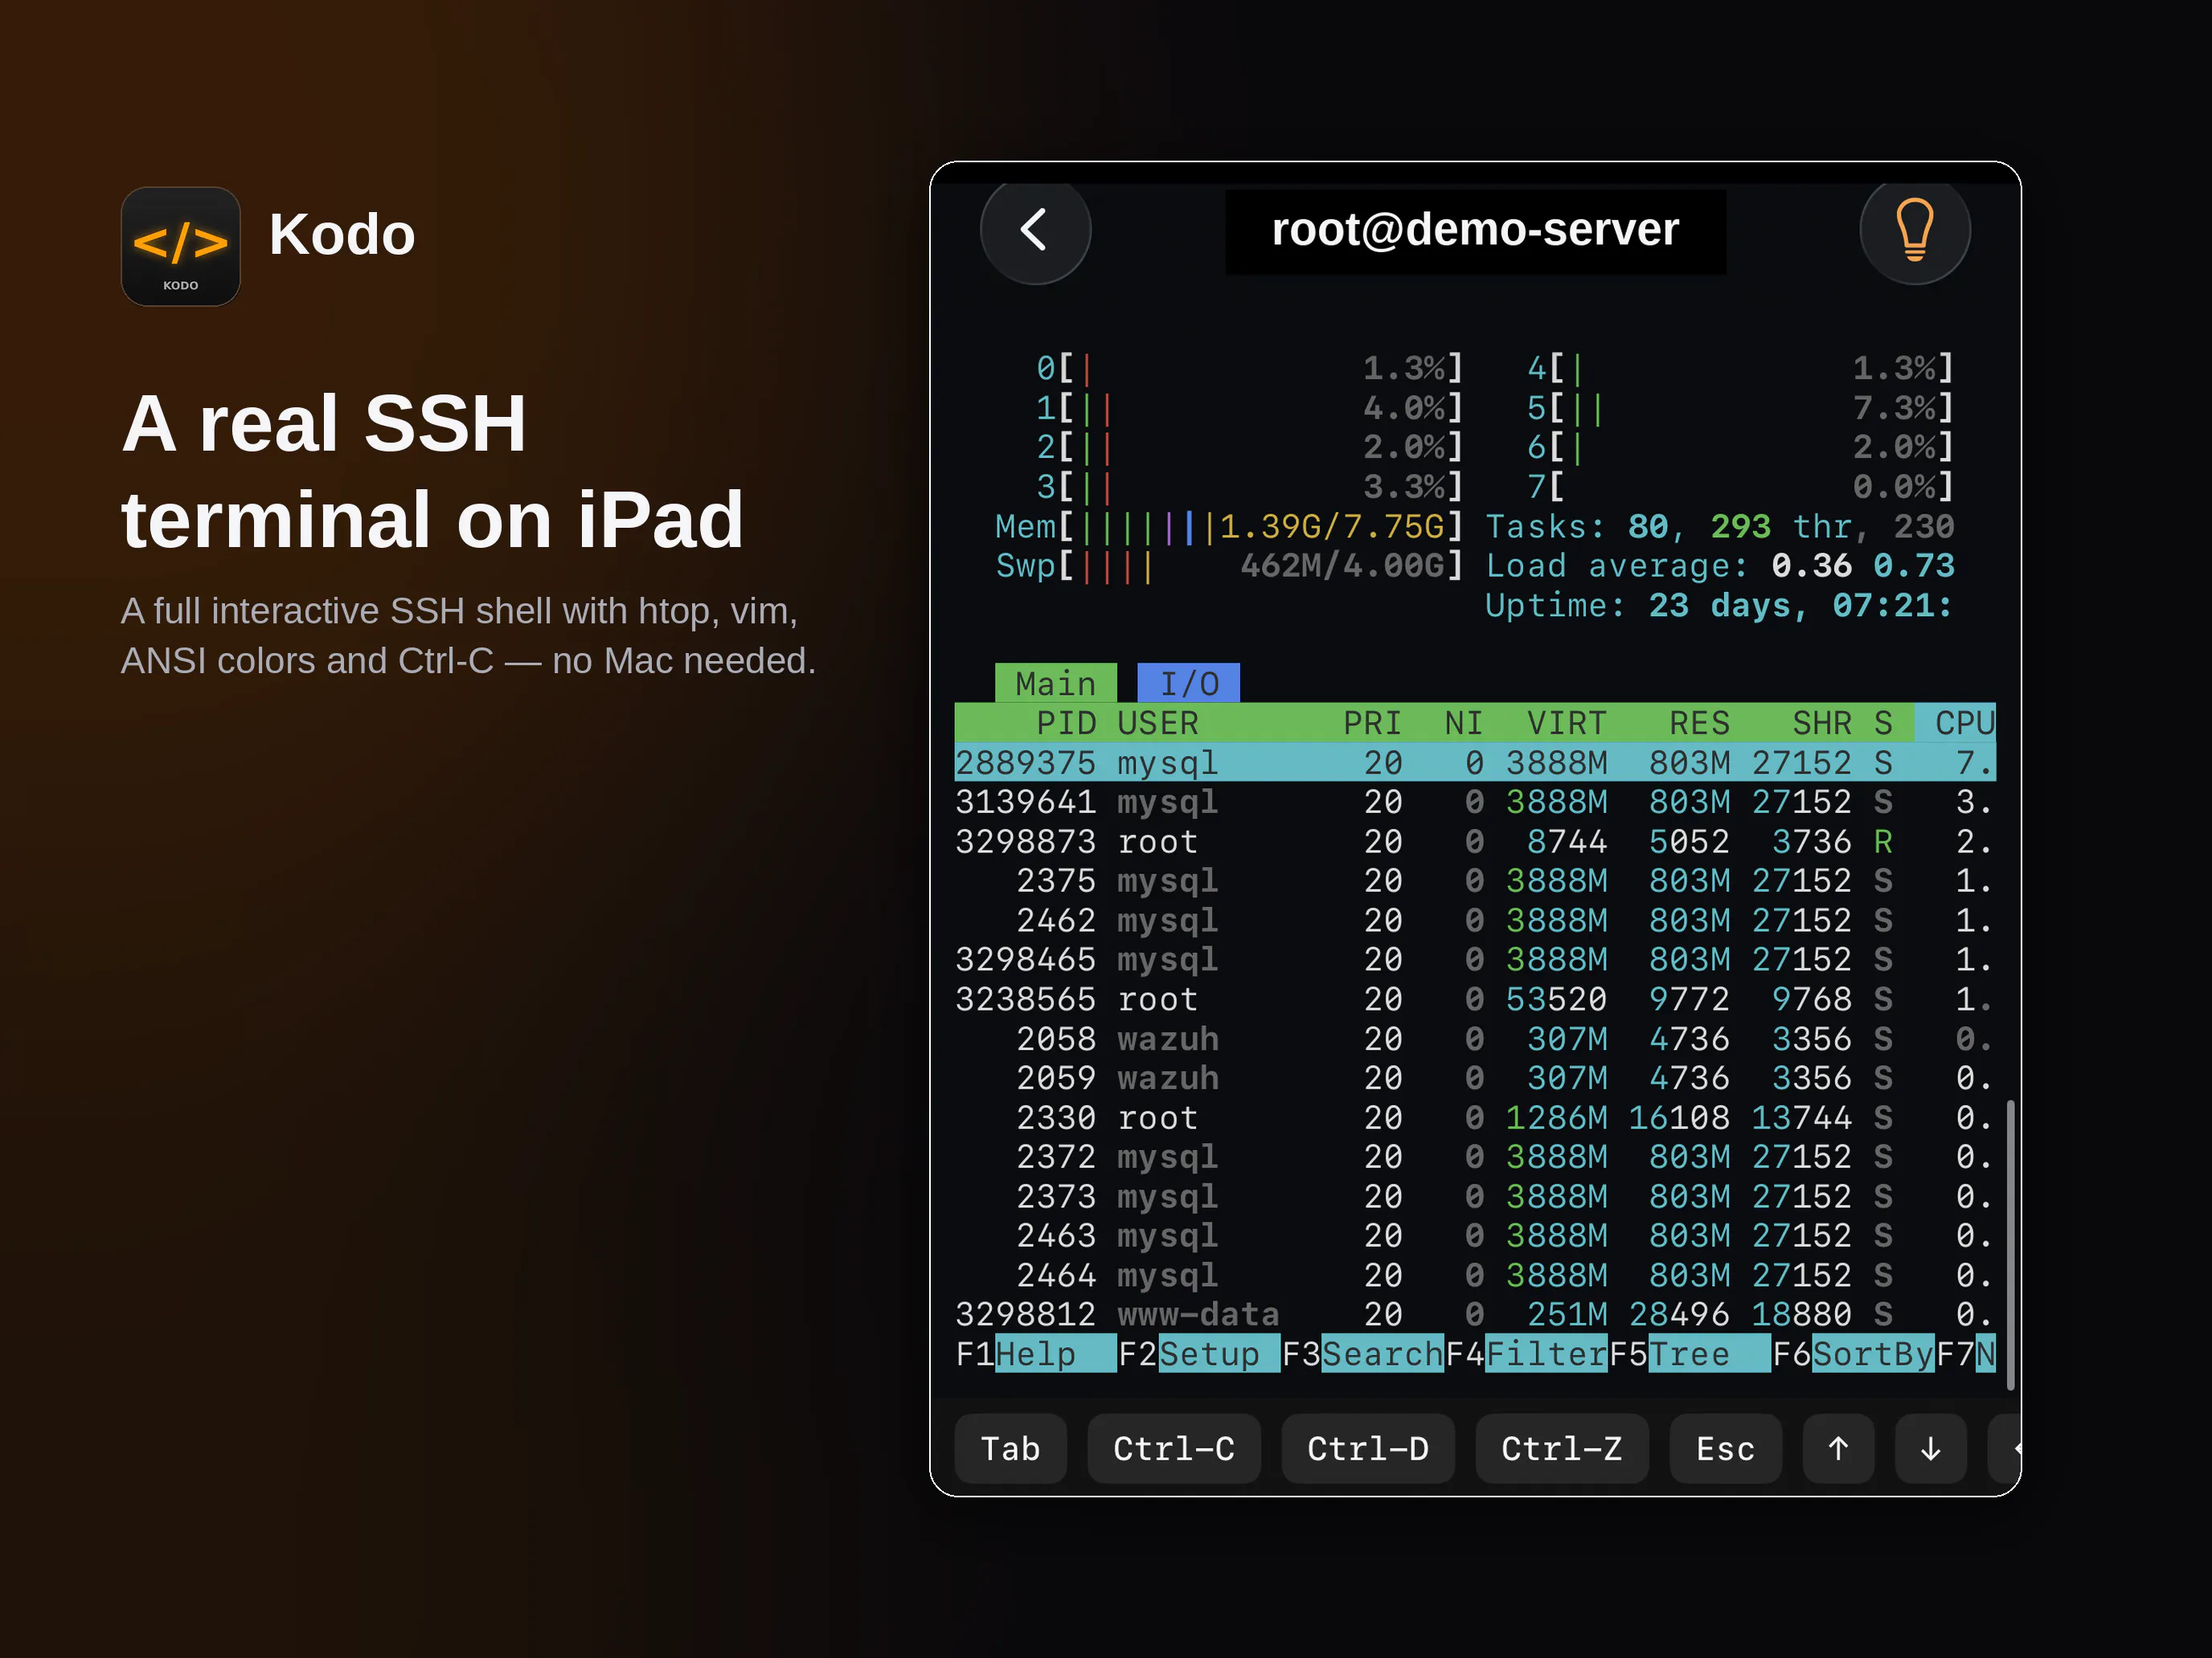Click the Uptime 23 days line
The width and height of the screenshot is (2212, 1658).
click(x=1720, y=606)
